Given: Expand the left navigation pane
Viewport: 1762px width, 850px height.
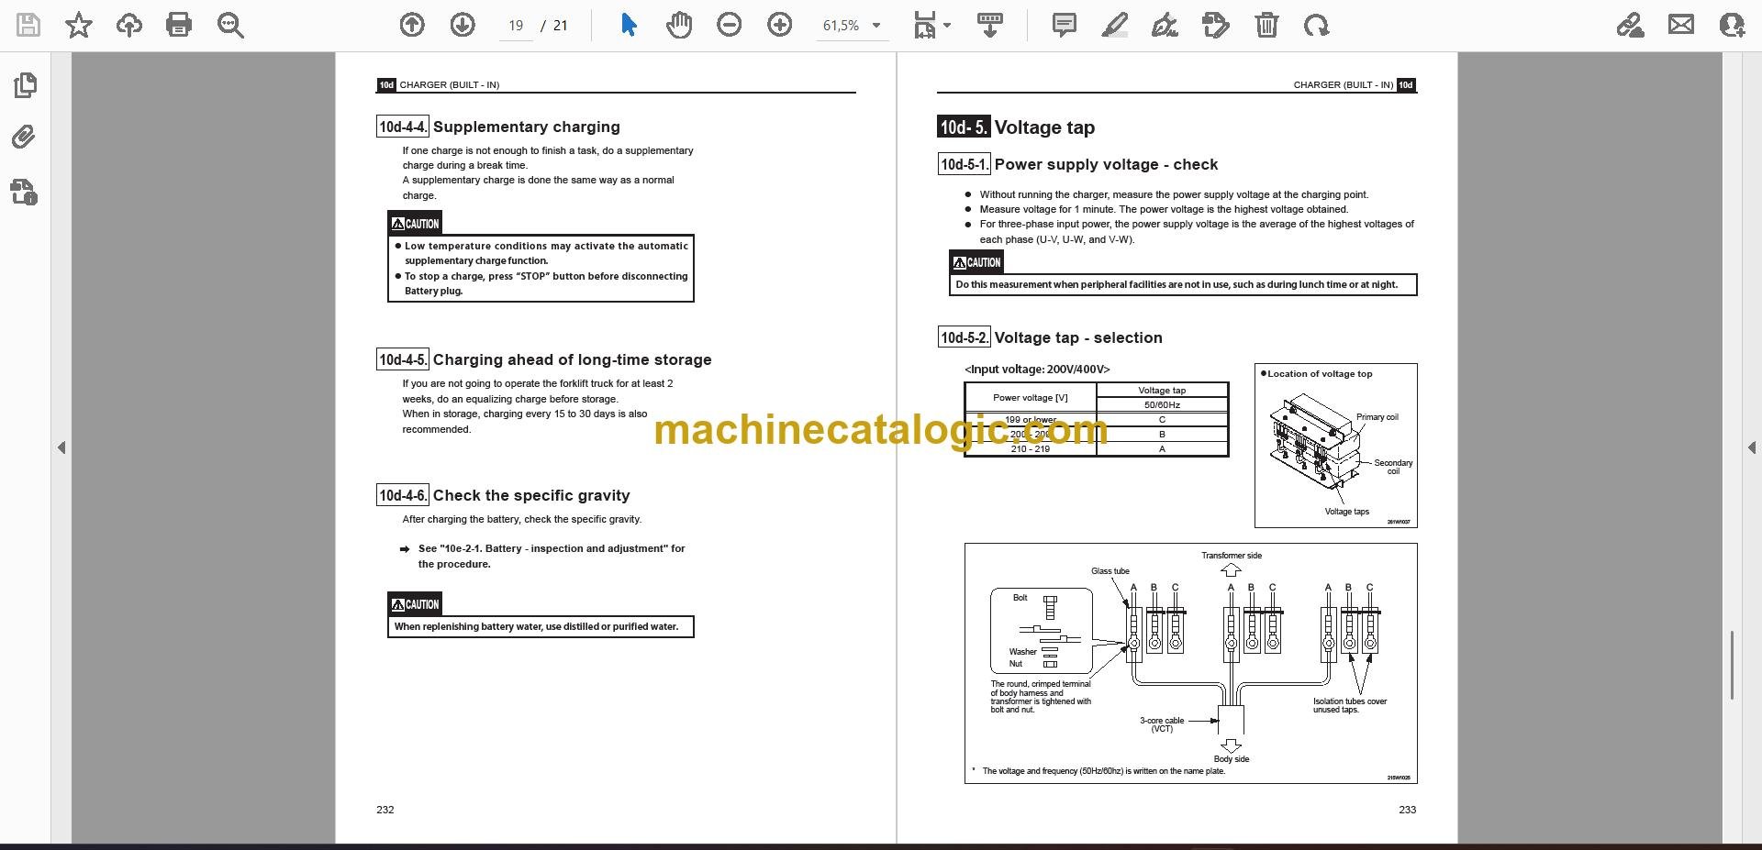Looking at the screenshot, I should [61, 447].
